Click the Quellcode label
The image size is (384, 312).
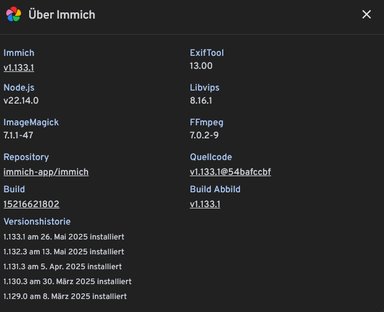pyautogui.click(x=211, y=157)
